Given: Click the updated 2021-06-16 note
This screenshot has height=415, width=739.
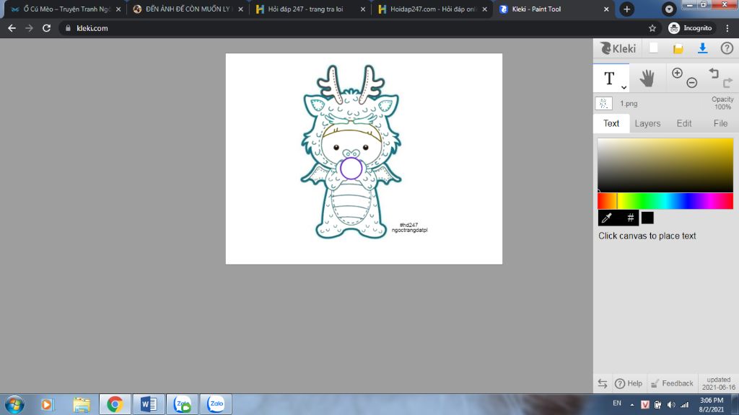Looking at the screenshot, I should click(x=718, y=383).
